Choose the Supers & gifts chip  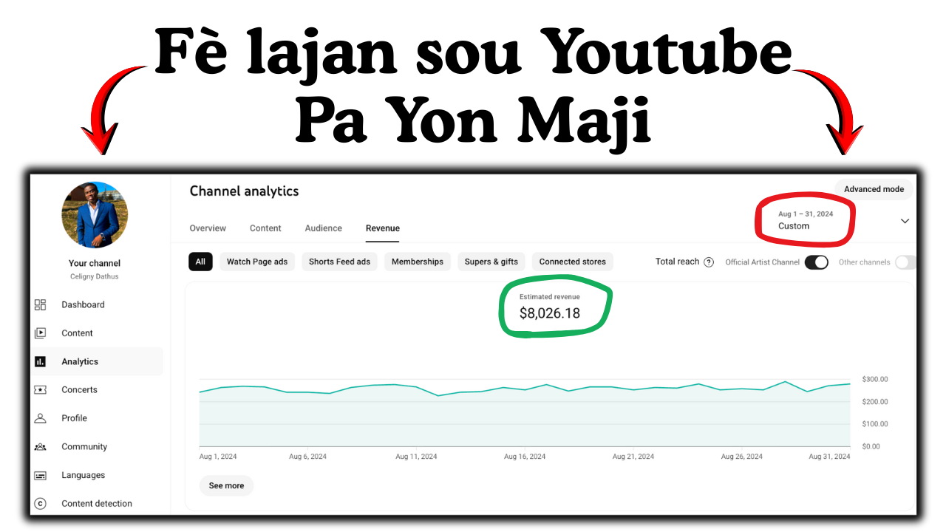tap(491, 262)
